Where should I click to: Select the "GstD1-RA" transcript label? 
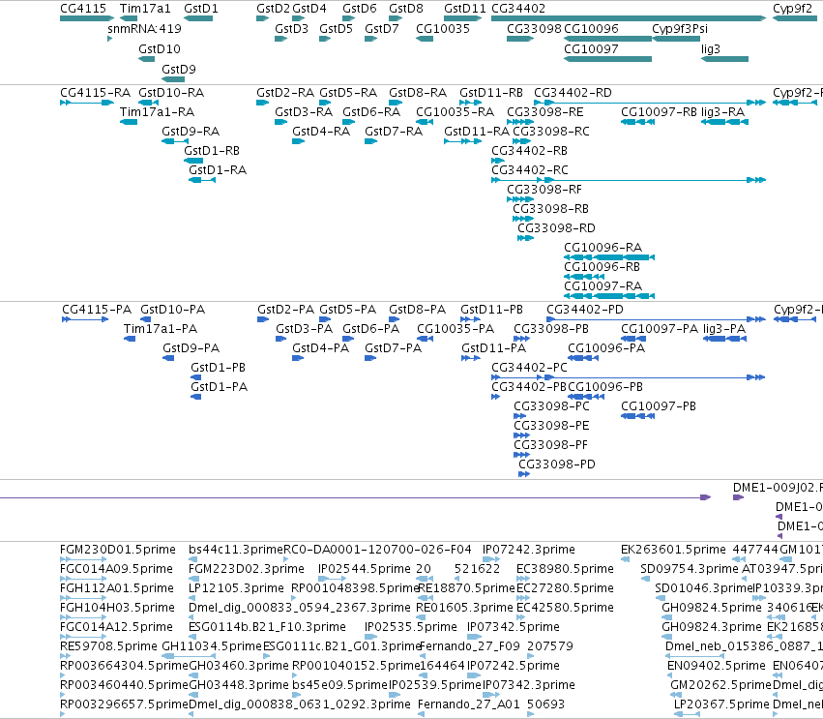coord(218,170)
